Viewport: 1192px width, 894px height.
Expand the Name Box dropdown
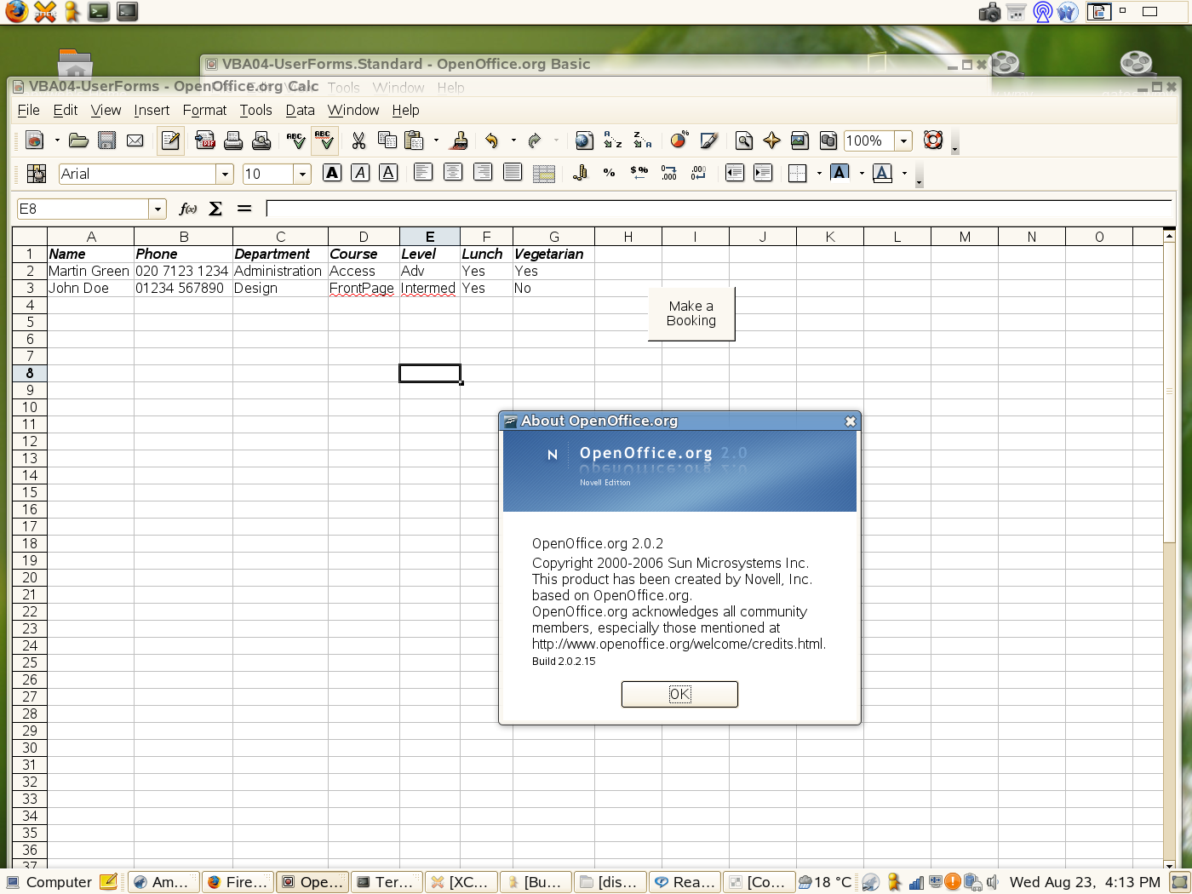coord(158,209)
